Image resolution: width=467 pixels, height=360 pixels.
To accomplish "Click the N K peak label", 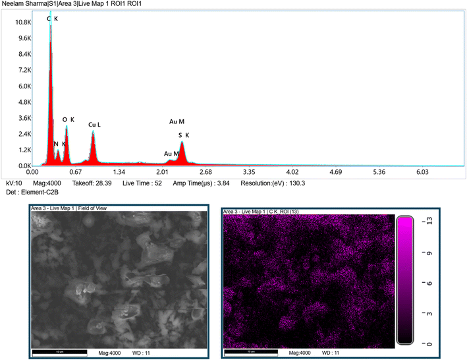I will pyautogui.click(x=59, y=144).
